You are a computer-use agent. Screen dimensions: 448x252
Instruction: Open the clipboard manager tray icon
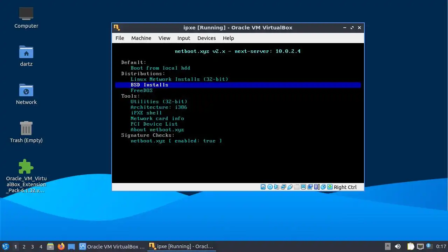pos(411,246)
